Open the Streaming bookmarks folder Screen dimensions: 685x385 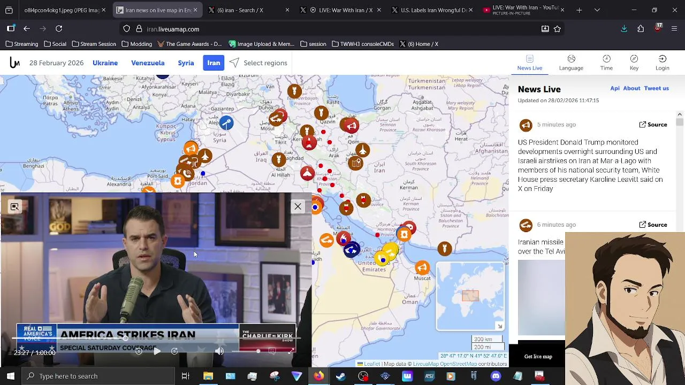pyautogui.click(x=22, y=44)
